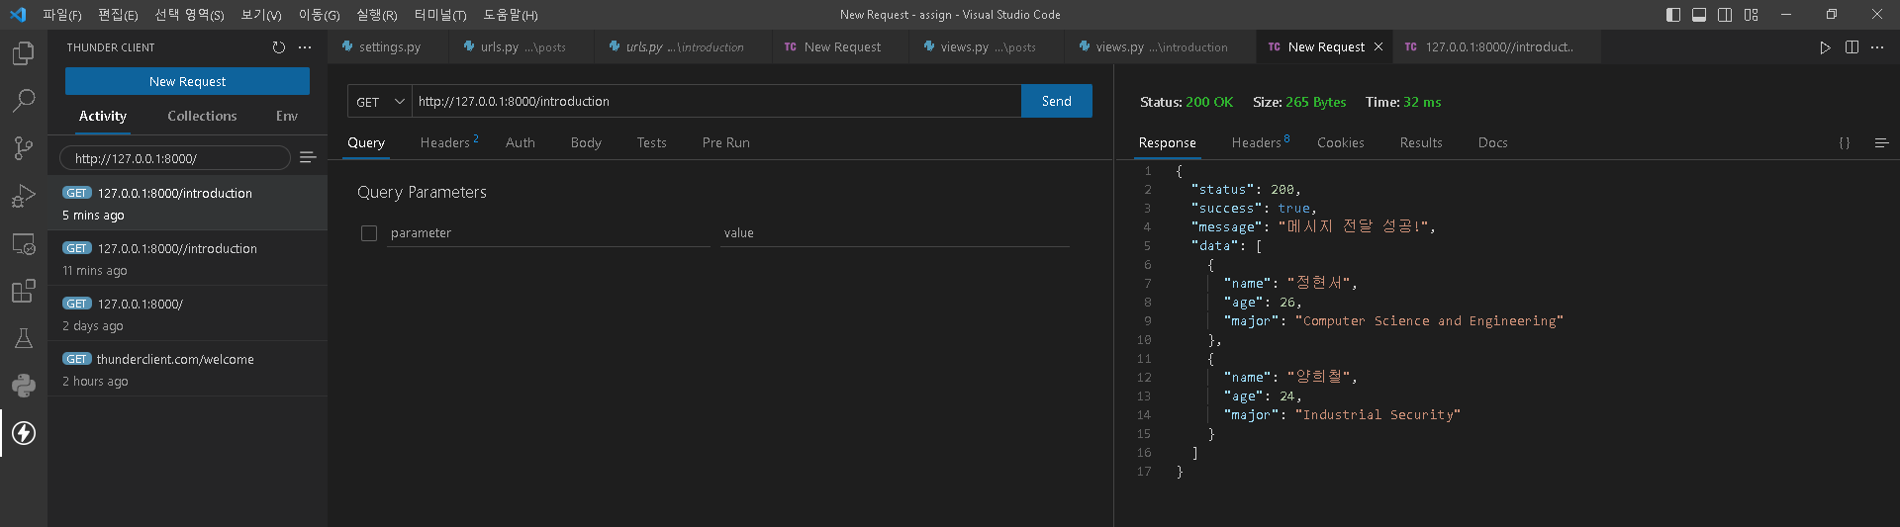Open thunderclient.com/welcome activity entry
The width and height of the screenshot is (1900, 527).
[x=187, y=369]
